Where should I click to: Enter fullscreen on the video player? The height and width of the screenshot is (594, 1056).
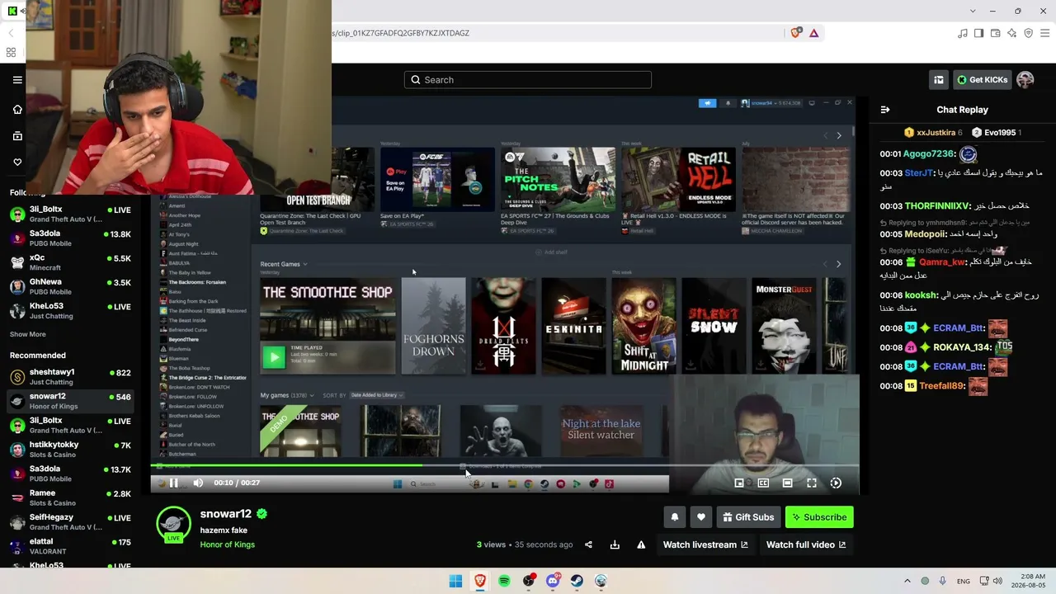click(812, 483)
